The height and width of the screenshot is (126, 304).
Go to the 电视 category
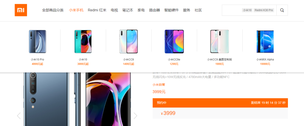(x=114, y=10)
